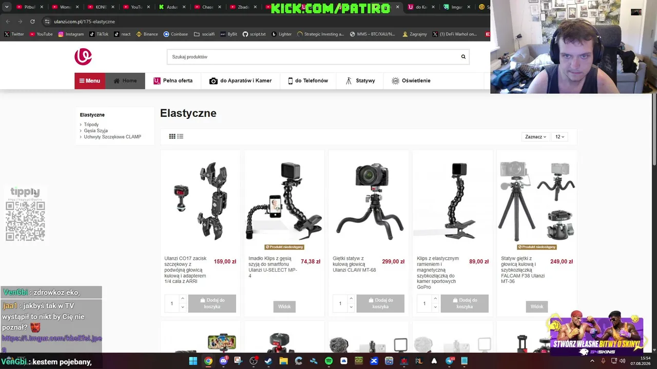The width and height of the screenshot is (657, 369).
Task: Open Telegram from the taskbar
Action: [449, 361]
